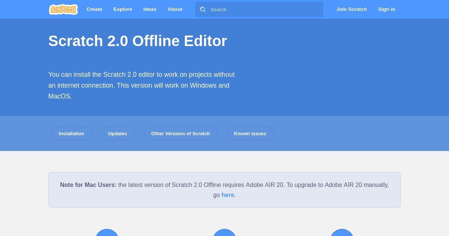Screen dimensions: 449x236
Task: Jump to the Known issues section
Action: pos(250,133)
